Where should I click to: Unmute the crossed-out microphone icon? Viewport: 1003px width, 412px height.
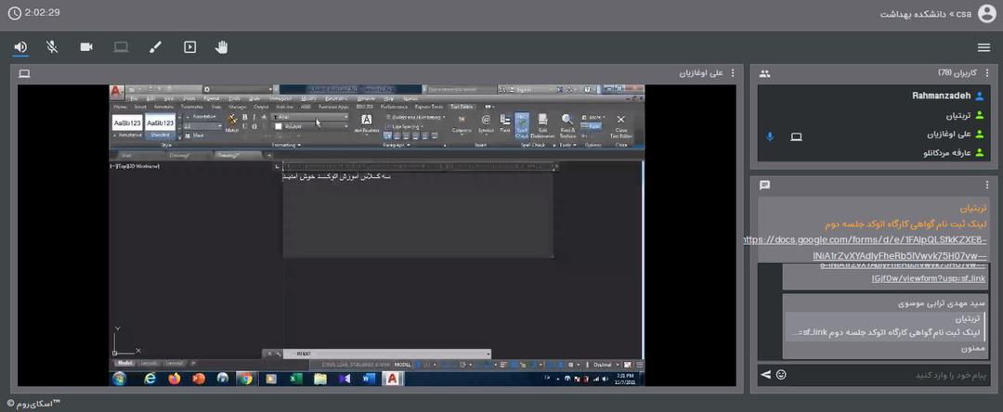pyautogui.click(x=52, y=47)
